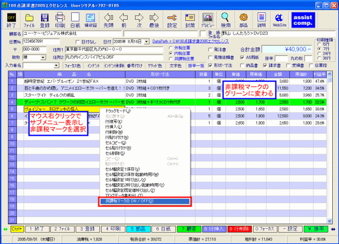Jump to last record with 最後 arrow
Image resolution: width=339 pixels, height=244 pixels.
(x=154, y=20)
